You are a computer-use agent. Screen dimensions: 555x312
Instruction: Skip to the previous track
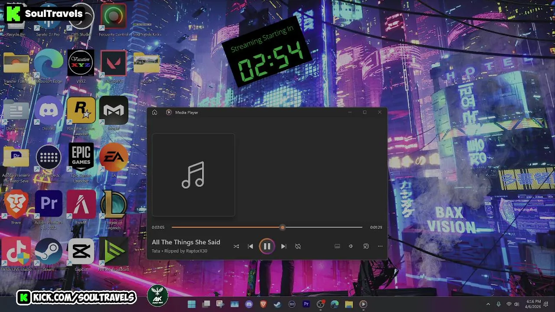coord(250,246)
